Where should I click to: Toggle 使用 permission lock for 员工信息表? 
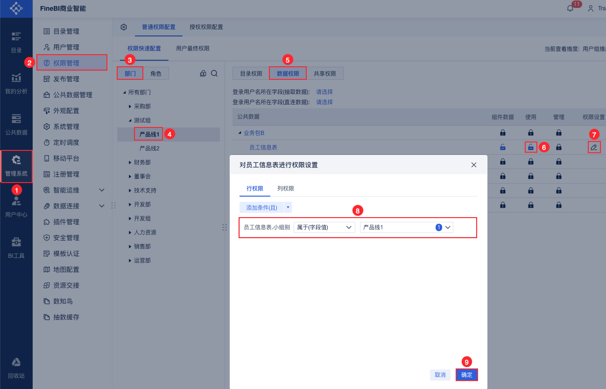531,147
